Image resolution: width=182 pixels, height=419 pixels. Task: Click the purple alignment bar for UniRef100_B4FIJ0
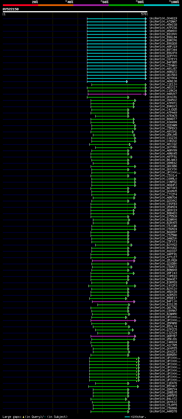113,302
